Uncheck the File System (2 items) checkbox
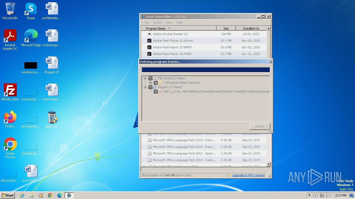 pyautogui.click(x=151, y=78)
